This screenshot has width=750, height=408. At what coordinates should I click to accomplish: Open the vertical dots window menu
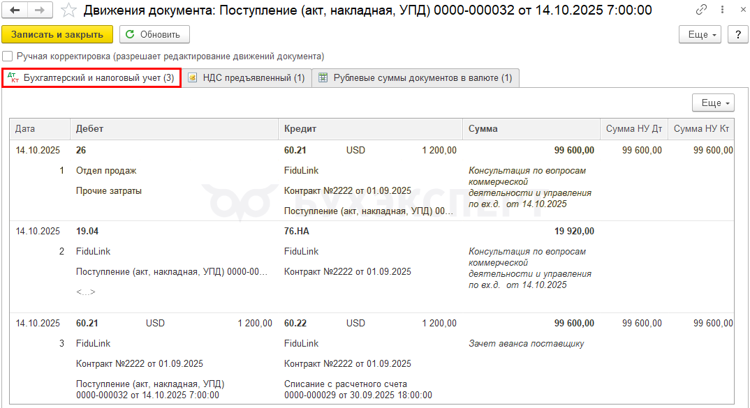719,10
